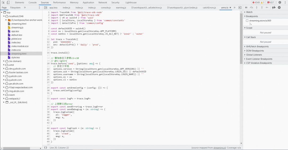The height and width of the screenshot is (150, 288).
Task: Open the warning.js file tab
Action: coord(121,8)
